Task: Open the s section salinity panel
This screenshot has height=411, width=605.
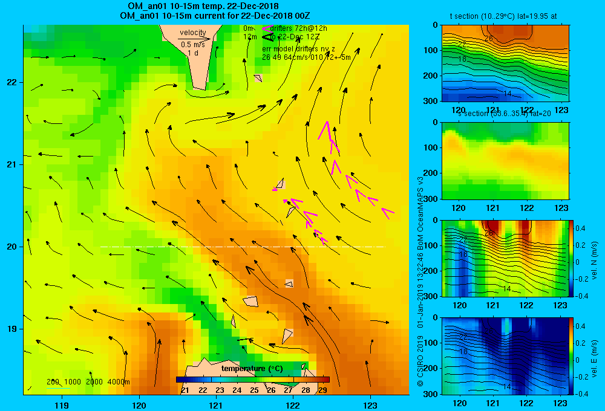Action: point(505,160)
